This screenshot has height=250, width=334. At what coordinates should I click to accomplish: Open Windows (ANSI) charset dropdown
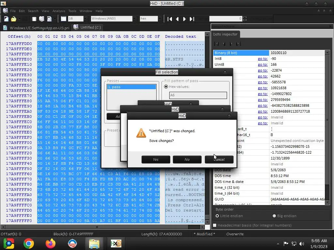coord(134,19)
